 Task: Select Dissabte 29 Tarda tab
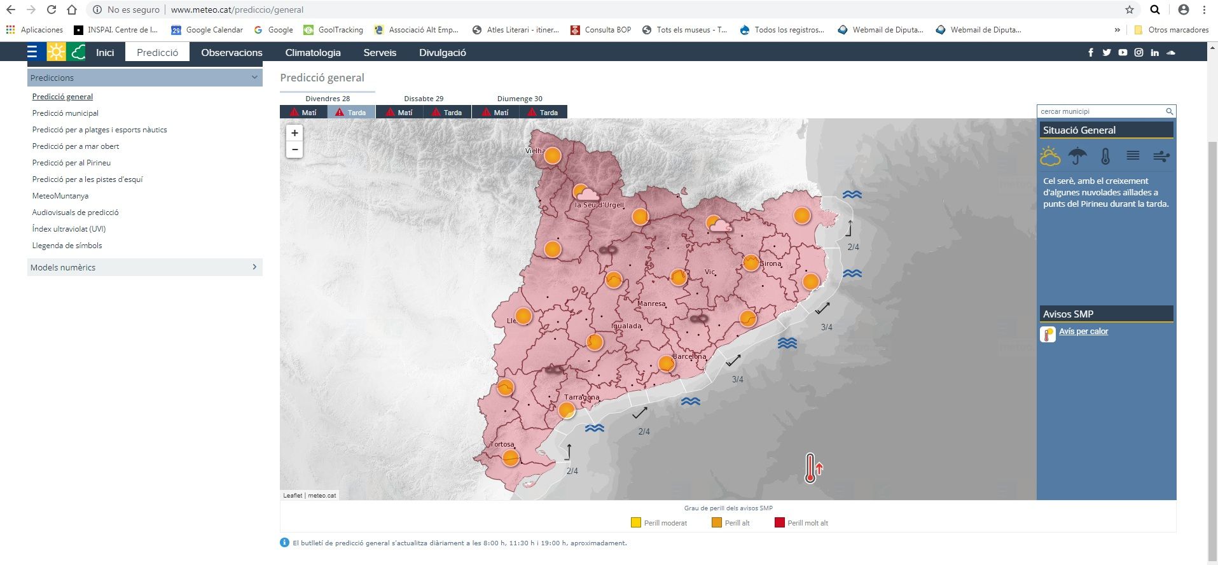(x=447, y=112)
